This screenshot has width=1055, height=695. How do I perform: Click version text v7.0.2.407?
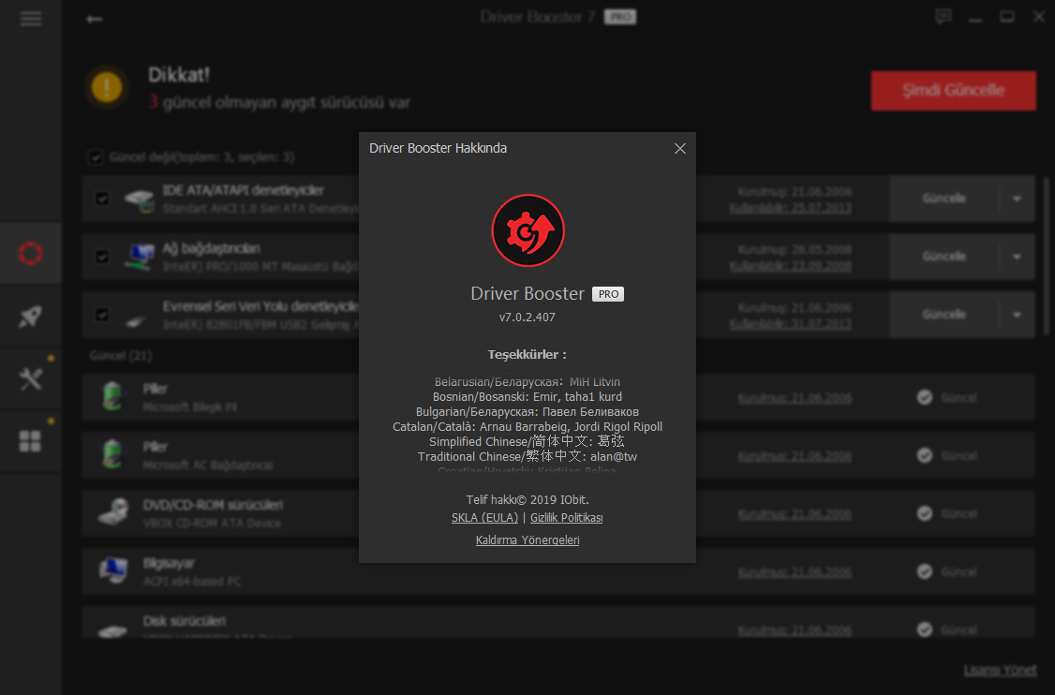pos(527,317)
